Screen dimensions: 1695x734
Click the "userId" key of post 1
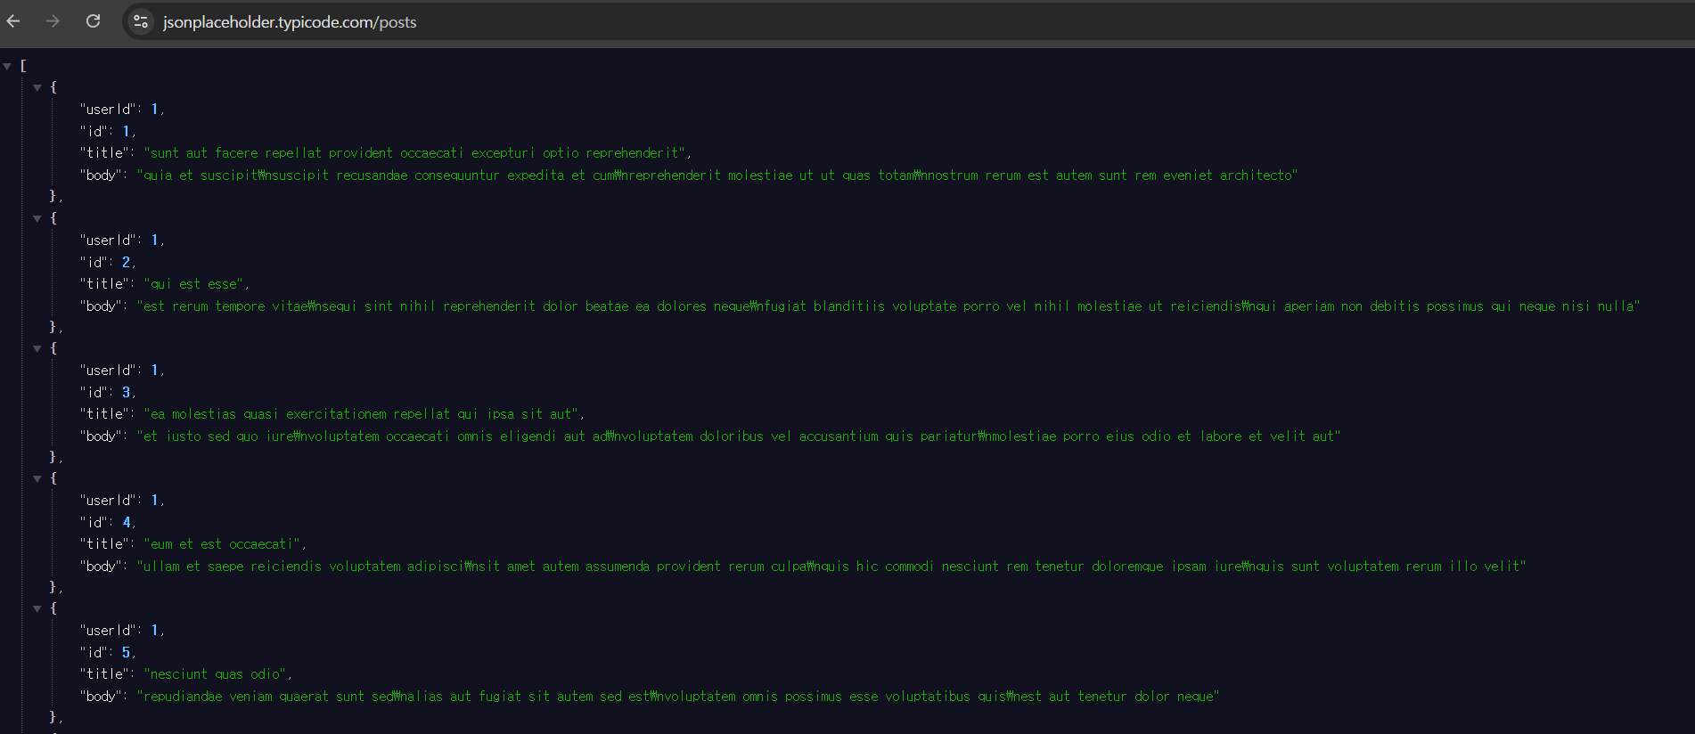(108, 110)
